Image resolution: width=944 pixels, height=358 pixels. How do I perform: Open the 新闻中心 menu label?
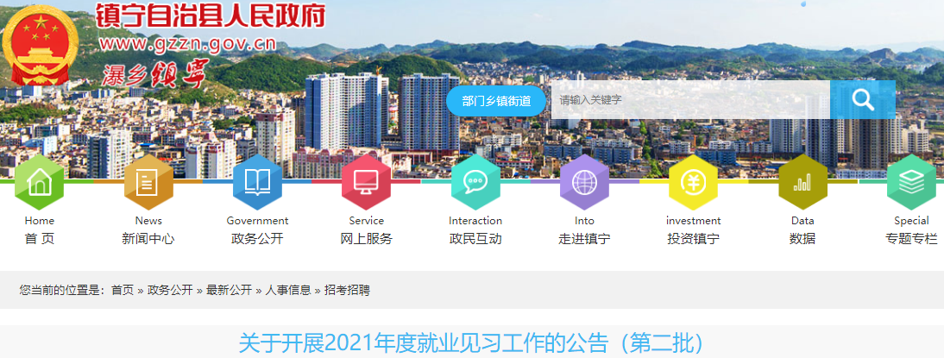click(148, 239)
